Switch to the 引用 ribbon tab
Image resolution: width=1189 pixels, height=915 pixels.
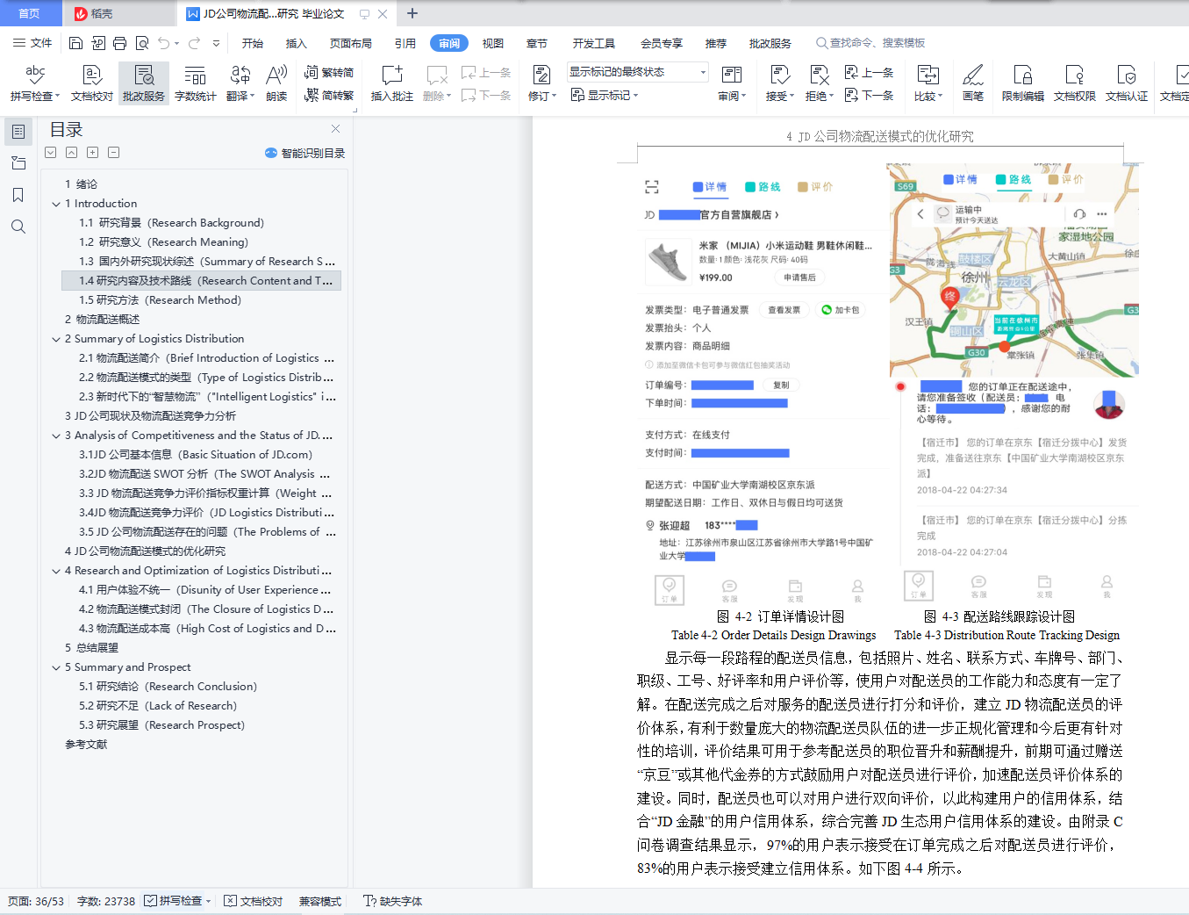(x=405, y=43)
